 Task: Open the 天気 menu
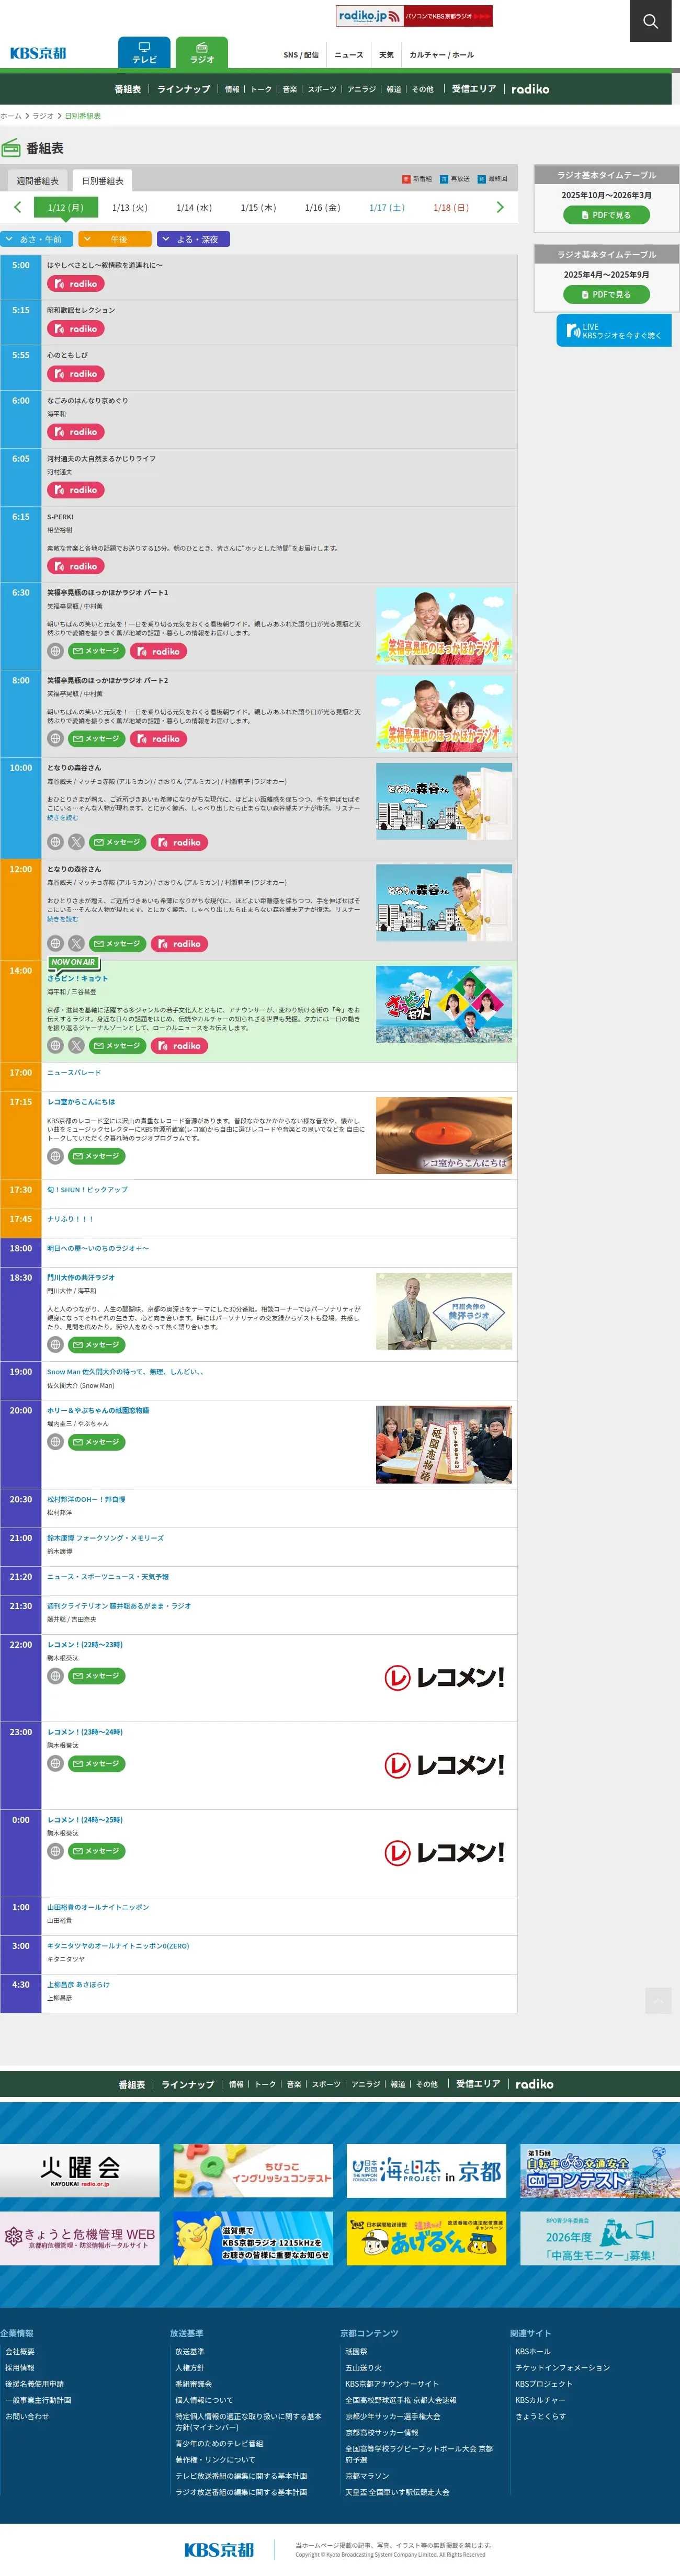387,55
